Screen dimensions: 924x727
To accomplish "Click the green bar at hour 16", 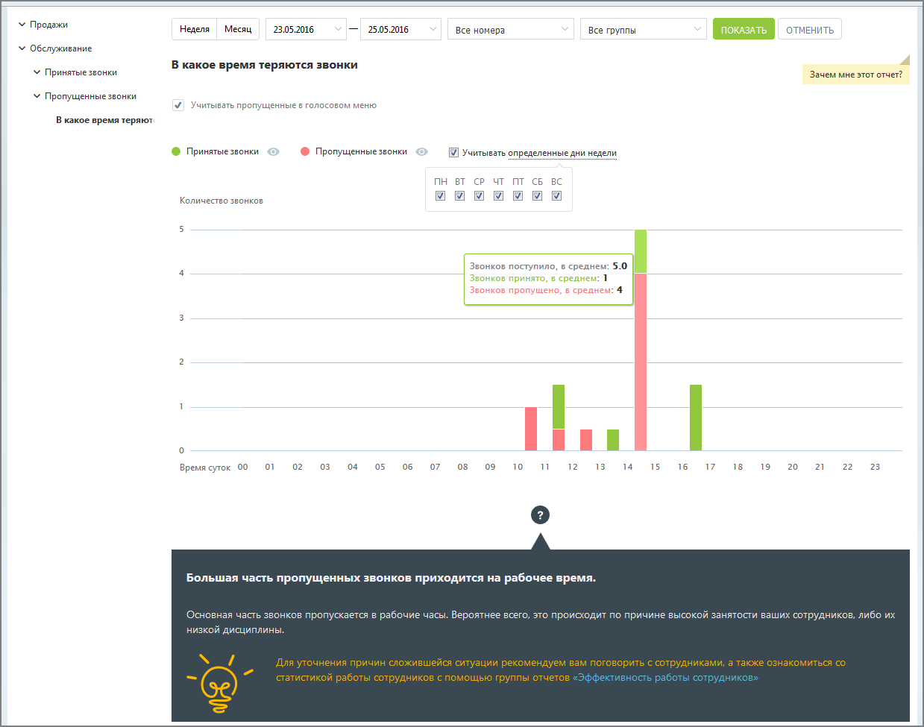I will [x=696, y=418].
